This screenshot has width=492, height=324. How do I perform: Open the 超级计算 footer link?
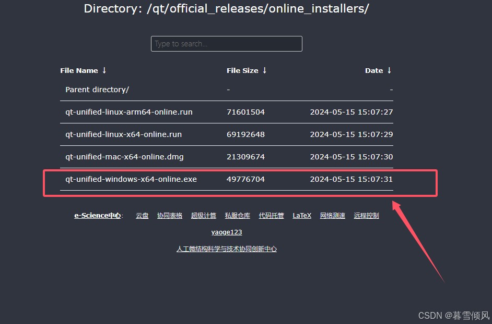coord(204,216)
